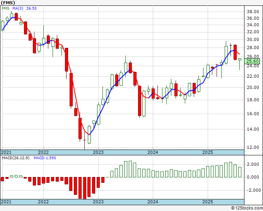Image resolution: width=263 pixels, height=211 pixels.
Task: Select the FMS legend label
Action: click(5, 9)
